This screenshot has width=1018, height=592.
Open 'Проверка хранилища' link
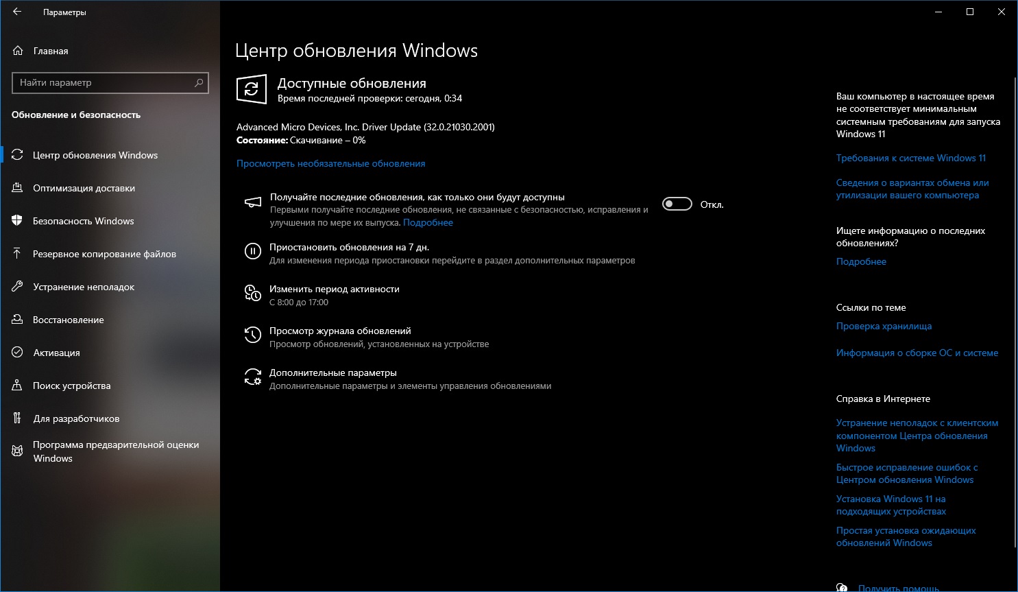(x=884, y=326)
